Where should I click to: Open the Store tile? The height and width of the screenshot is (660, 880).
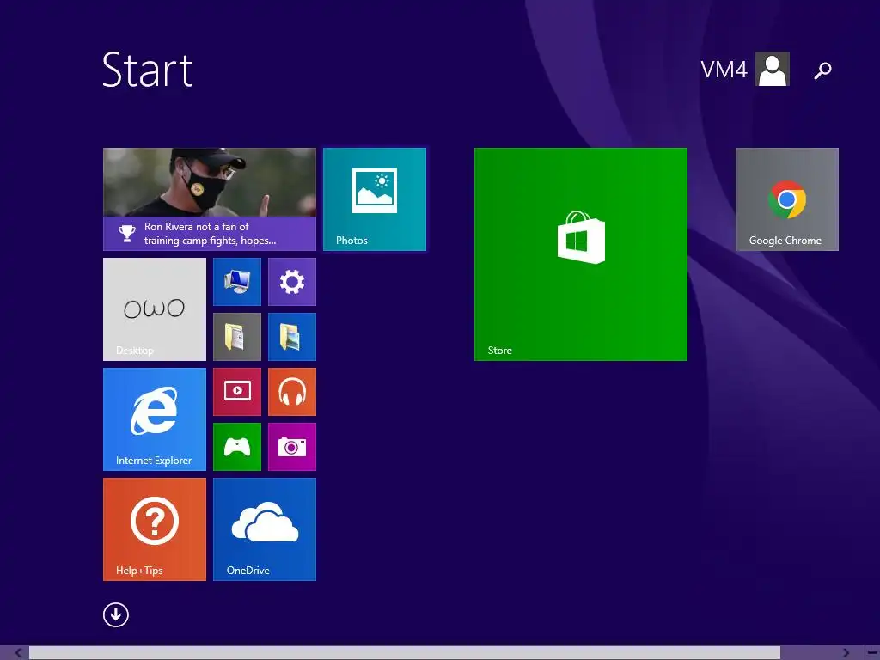(580, 254)
